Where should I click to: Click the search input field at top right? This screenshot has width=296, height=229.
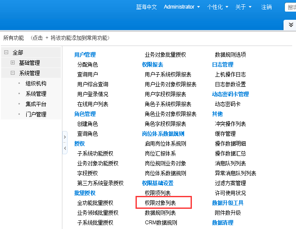click(291, 7)
